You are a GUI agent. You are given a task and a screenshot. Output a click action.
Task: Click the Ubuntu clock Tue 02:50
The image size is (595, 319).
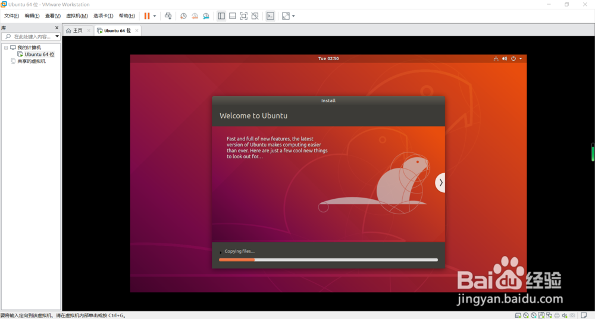click(x=328, y=58)
